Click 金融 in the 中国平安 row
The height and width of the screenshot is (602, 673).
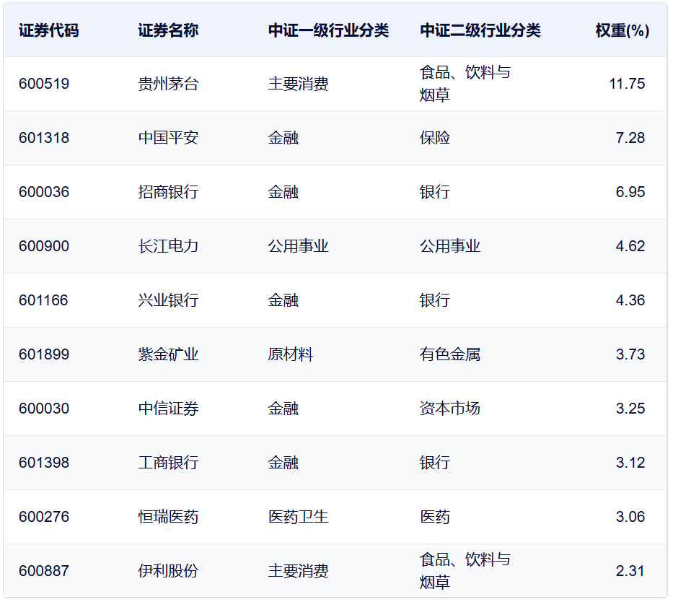tap(283, 138)
